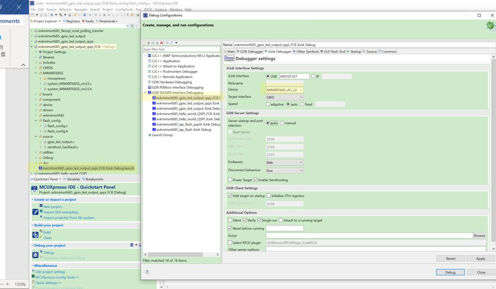Click the Quick Settings>> link
The height and width of the screenshot is (289, 496).
point(48,283)
